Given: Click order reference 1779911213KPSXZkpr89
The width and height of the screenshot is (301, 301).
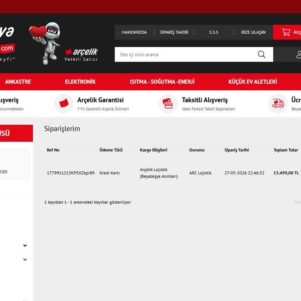Looking at the screenshot, I should 71,173.
